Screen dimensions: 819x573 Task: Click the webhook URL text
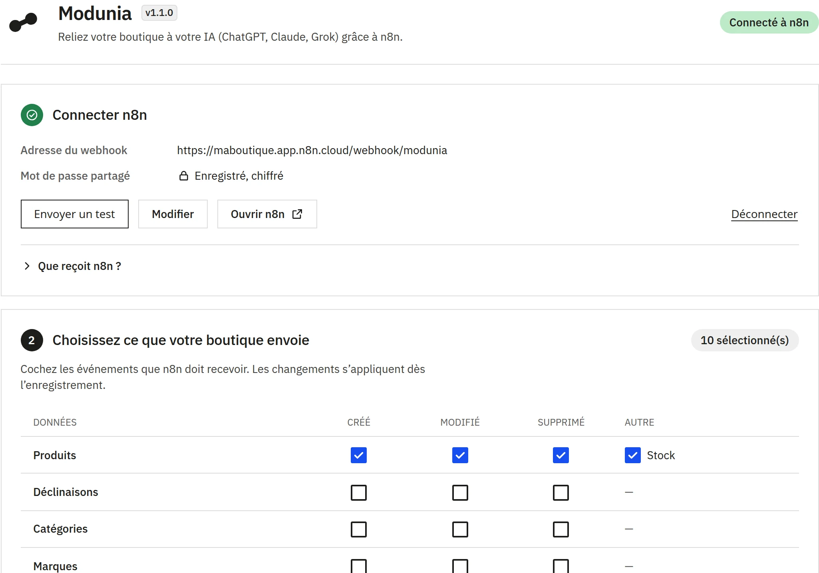pyautogui.click(x=312, y=150)
